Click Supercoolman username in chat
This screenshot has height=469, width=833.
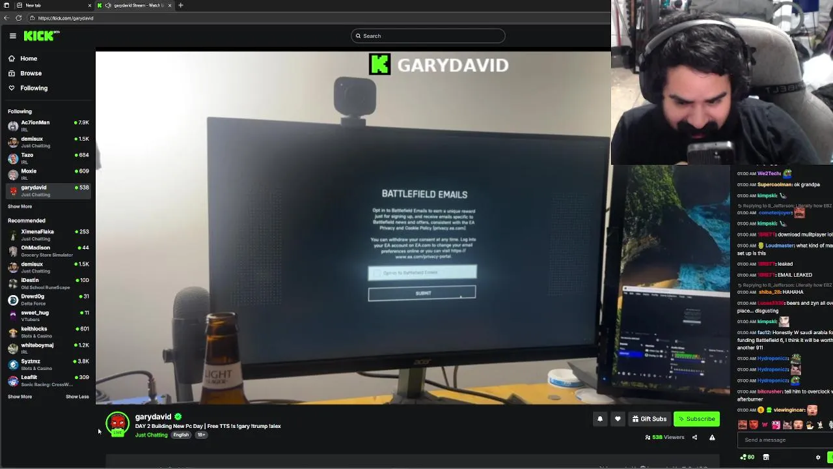click(774, 184)
